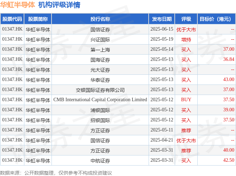
Task: Click target price 36.84
Action: point(229,59)
